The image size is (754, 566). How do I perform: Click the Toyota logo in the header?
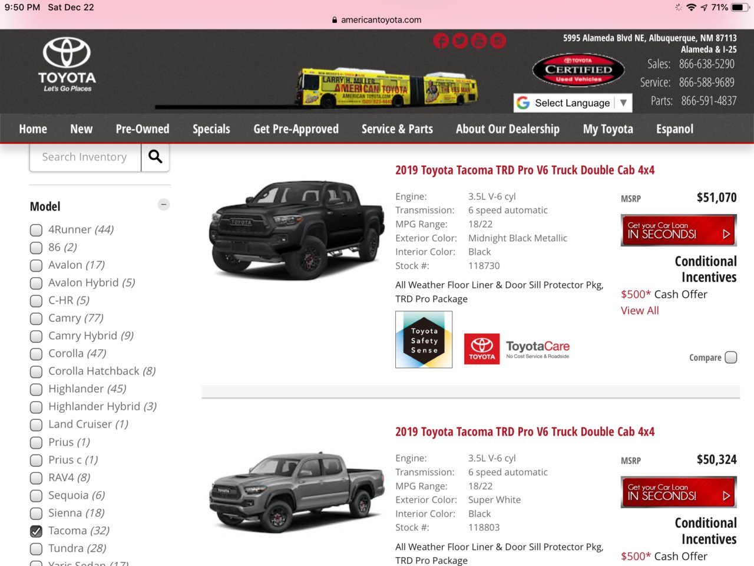click(x=67, y=65)
